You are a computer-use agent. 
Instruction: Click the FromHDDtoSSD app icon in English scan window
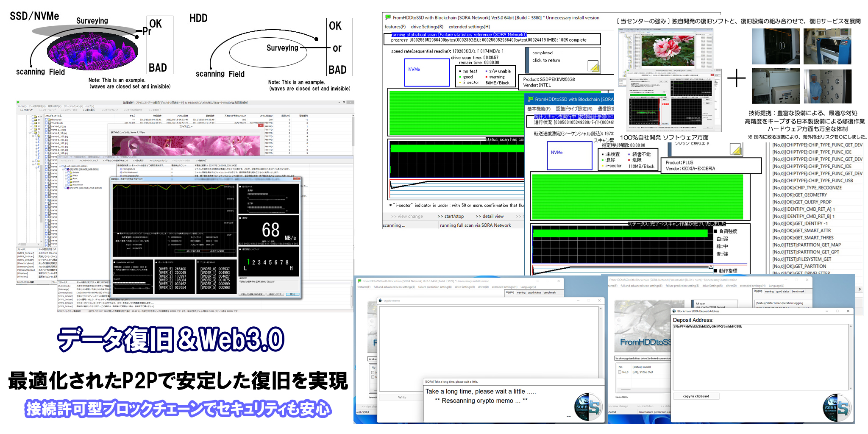(388, 17)
